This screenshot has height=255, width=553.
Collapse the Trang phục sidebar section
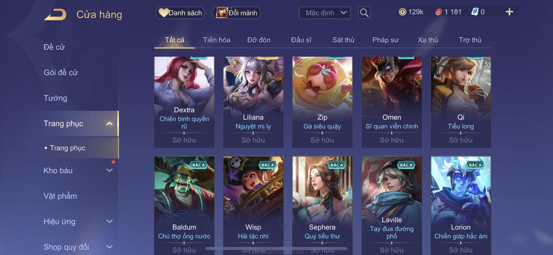pyautogui.click(x=109, y=124)
